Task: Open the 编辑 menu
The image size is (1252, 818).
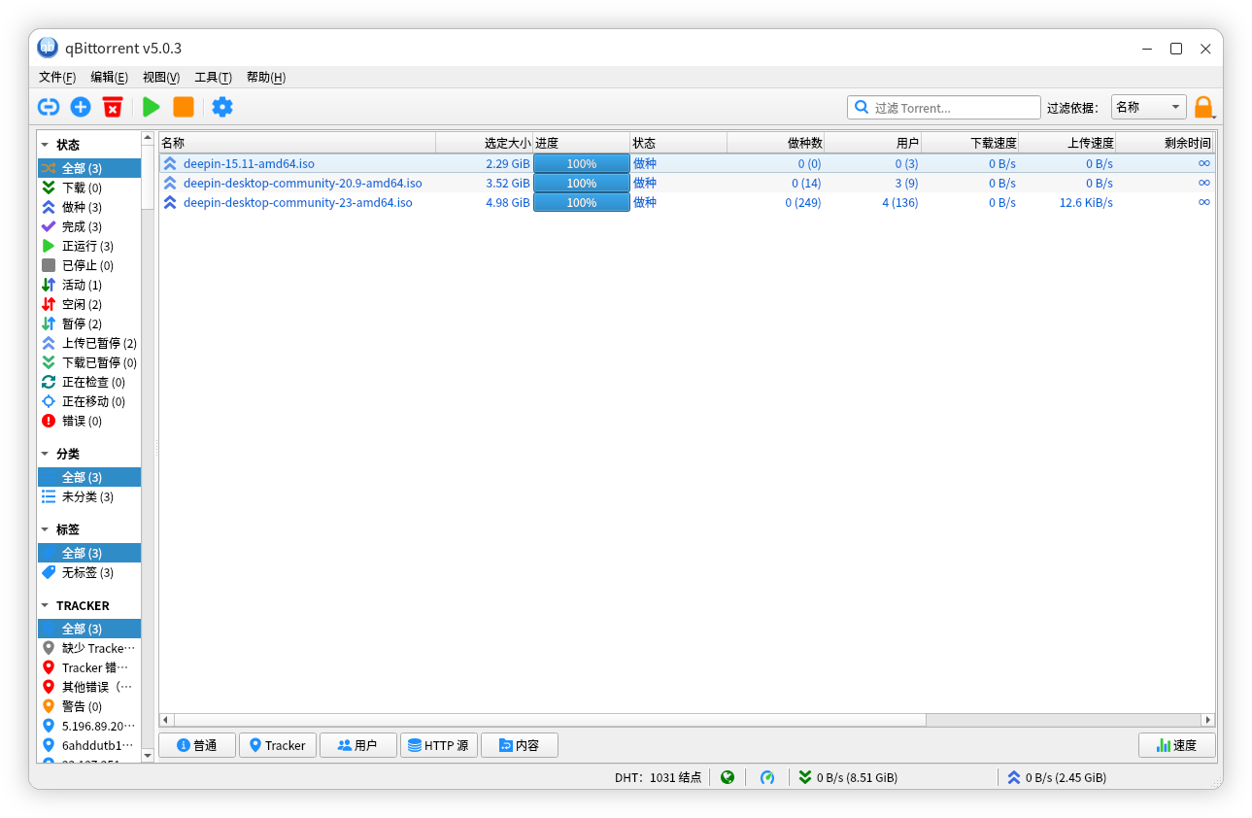Action: (109, 78)
